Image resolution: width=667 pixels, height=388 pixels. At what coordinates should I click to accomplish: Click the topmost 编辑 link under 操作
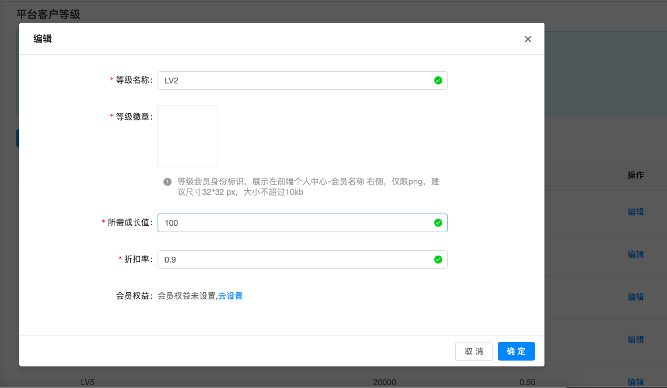point(635,212)
